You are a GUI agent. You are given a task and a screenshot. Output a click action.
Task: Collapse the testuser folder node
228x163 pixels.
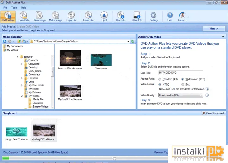17,57
